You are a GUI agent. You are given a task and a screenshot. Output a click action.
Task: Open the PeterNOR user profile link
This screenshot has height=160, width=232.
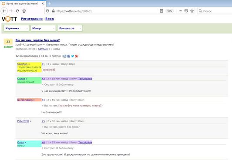pos(23,121)
